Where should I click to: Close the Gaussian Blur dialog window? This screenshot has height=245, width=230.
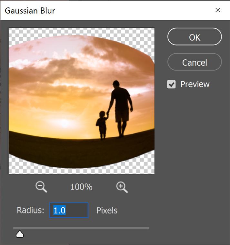218,10
